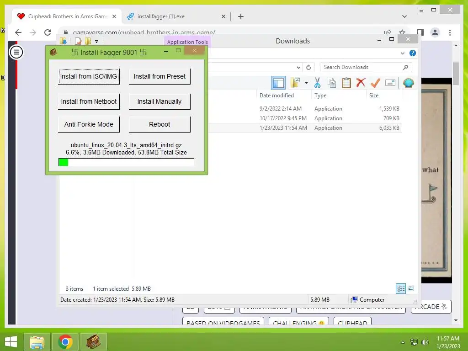Click the network icon in system tray
Image resolution: width=468 pixels, height=351 pixels.
click(414, 342)
